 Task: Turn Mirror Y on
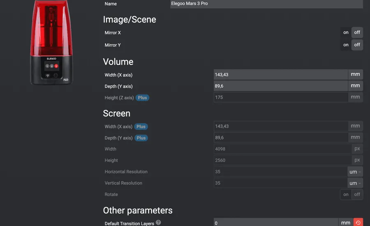pos(346,45)
